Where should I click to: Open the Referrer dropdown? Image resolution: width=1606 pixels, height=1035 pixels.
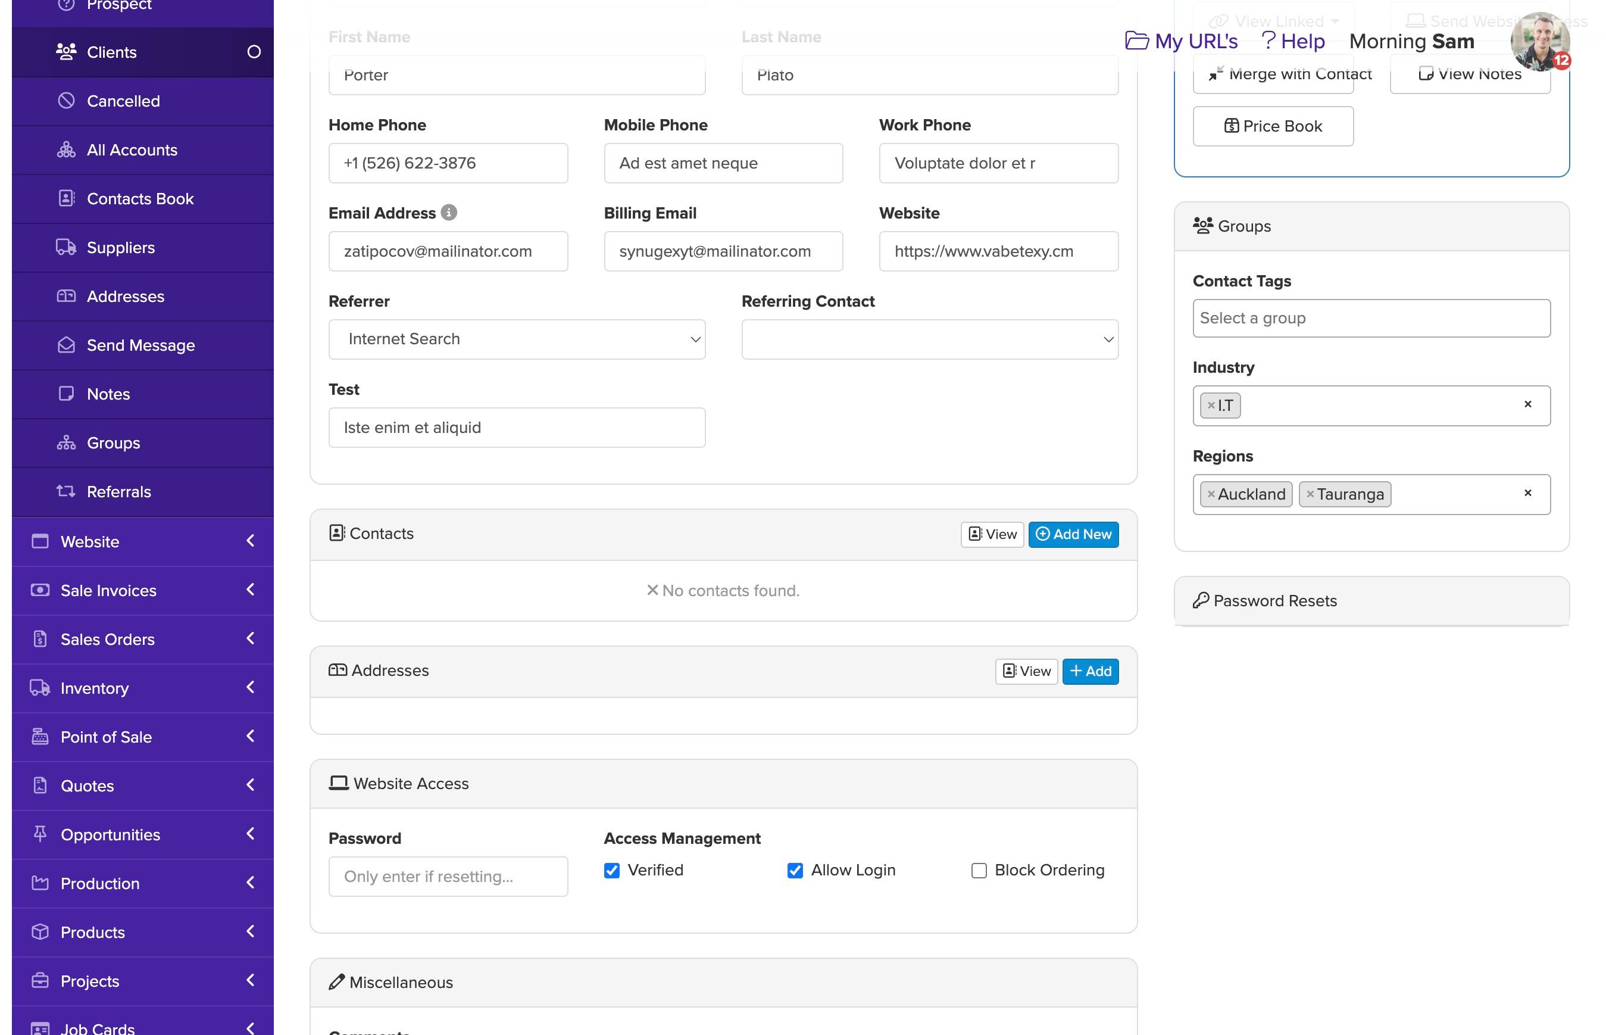pyautogui.click(x=517, y=339)
